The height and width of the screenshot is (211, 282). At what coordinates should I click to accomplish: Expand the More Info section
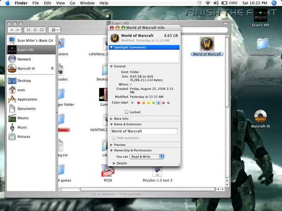[111, 118]
